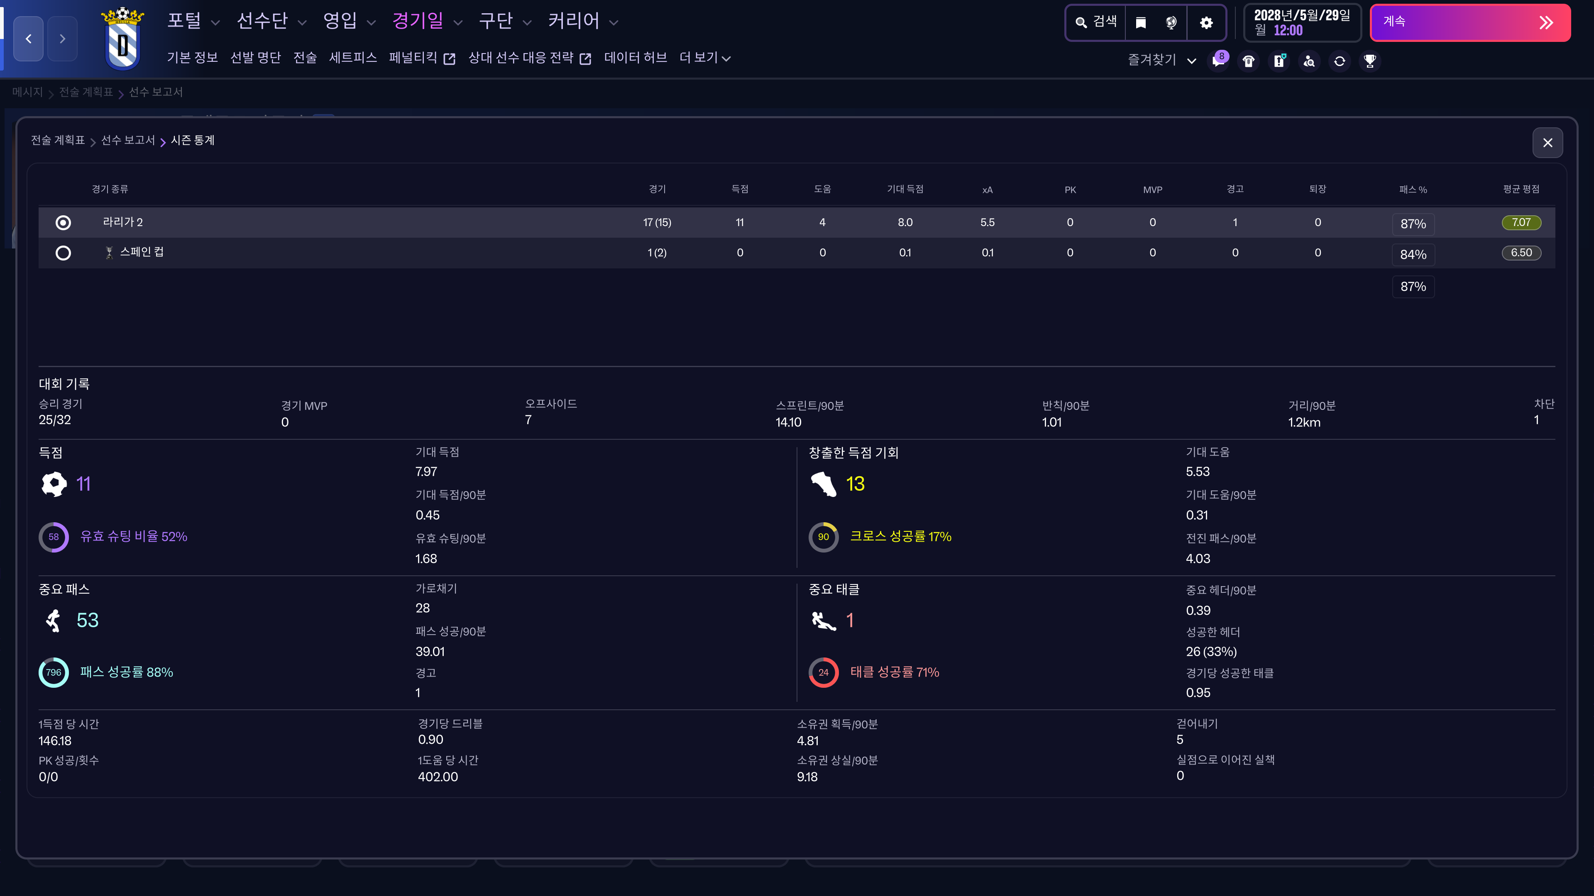Switch to the 데이터 허브 tab
The height and width of the screenshot is (896, 1594).
click(x=636, y=58)
